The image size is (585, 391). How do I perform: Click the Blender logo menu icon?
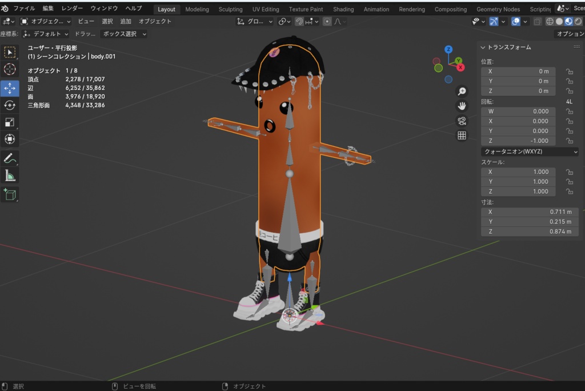(5, 8)
